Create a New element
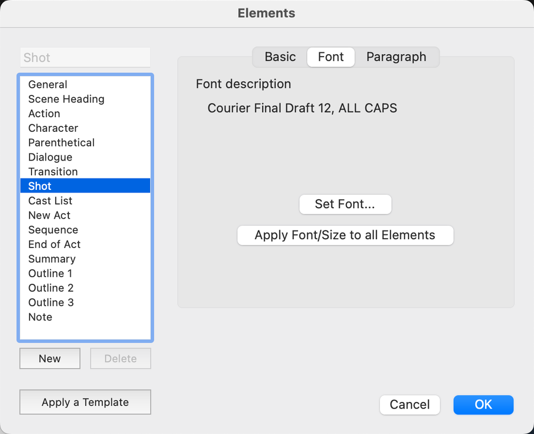534x434 pixels. (50, 359)
